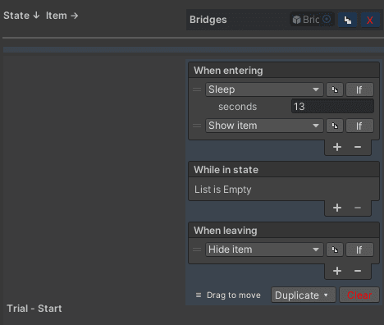This screenshot has height=325, width=384.
Task: Click the When entering section header
Action: (284, 71)
